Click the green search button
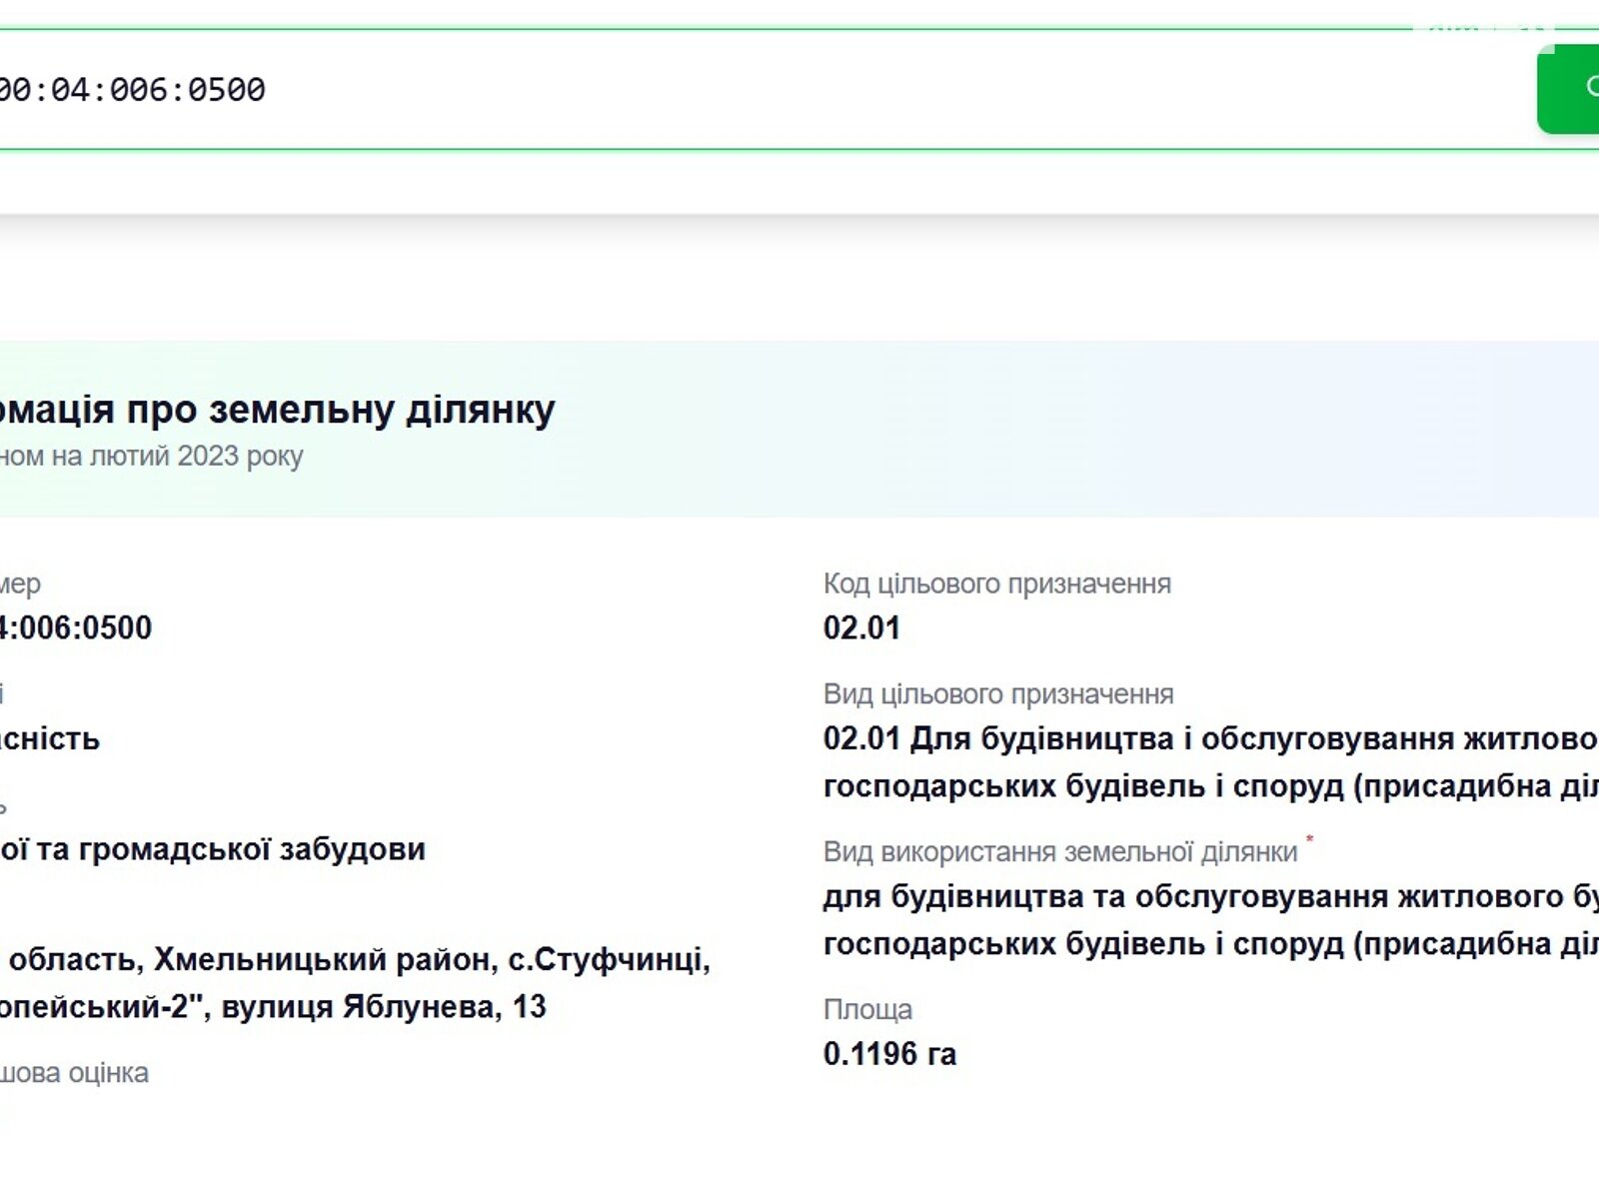 1569,89
